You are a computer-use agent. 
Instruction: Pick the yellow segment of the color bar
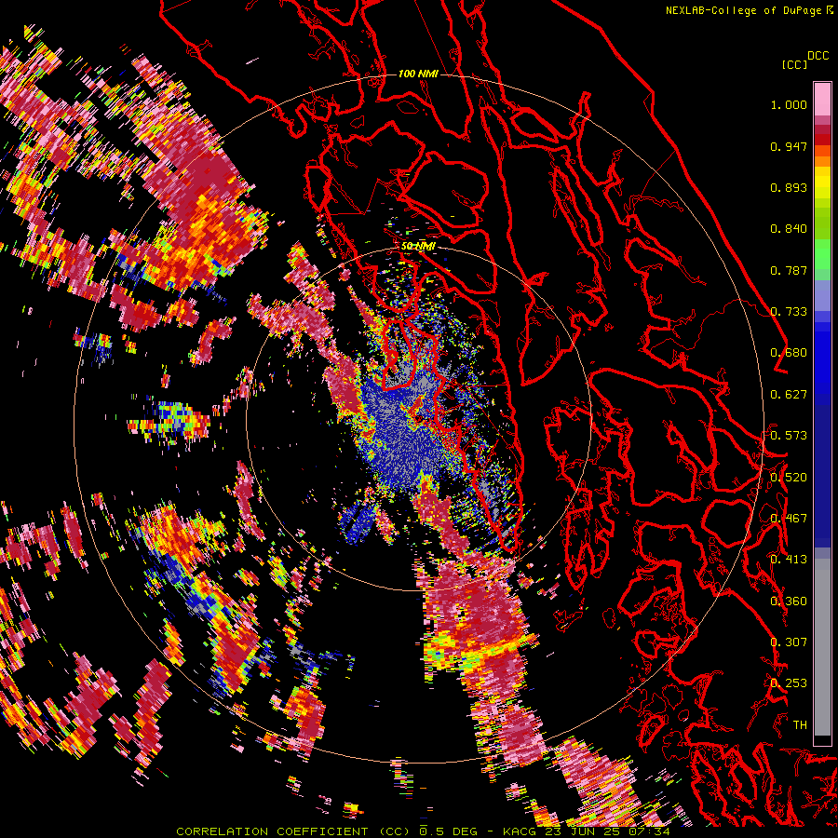pyautogui.click(x=822, y=183)
